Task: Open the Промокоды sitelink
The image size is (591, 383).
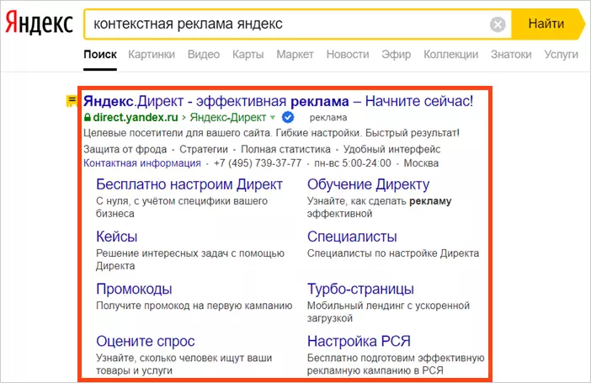Action: click(x=134, y=289)
